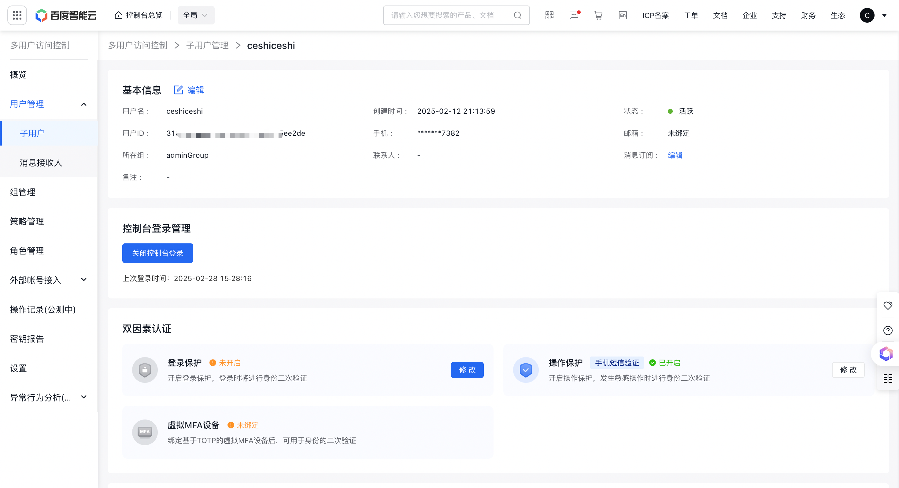This screenshot has height=488, width=899.
Task: Click 修改 button for 登录保护
Action: pyautogui.click(x=467, y=370)
